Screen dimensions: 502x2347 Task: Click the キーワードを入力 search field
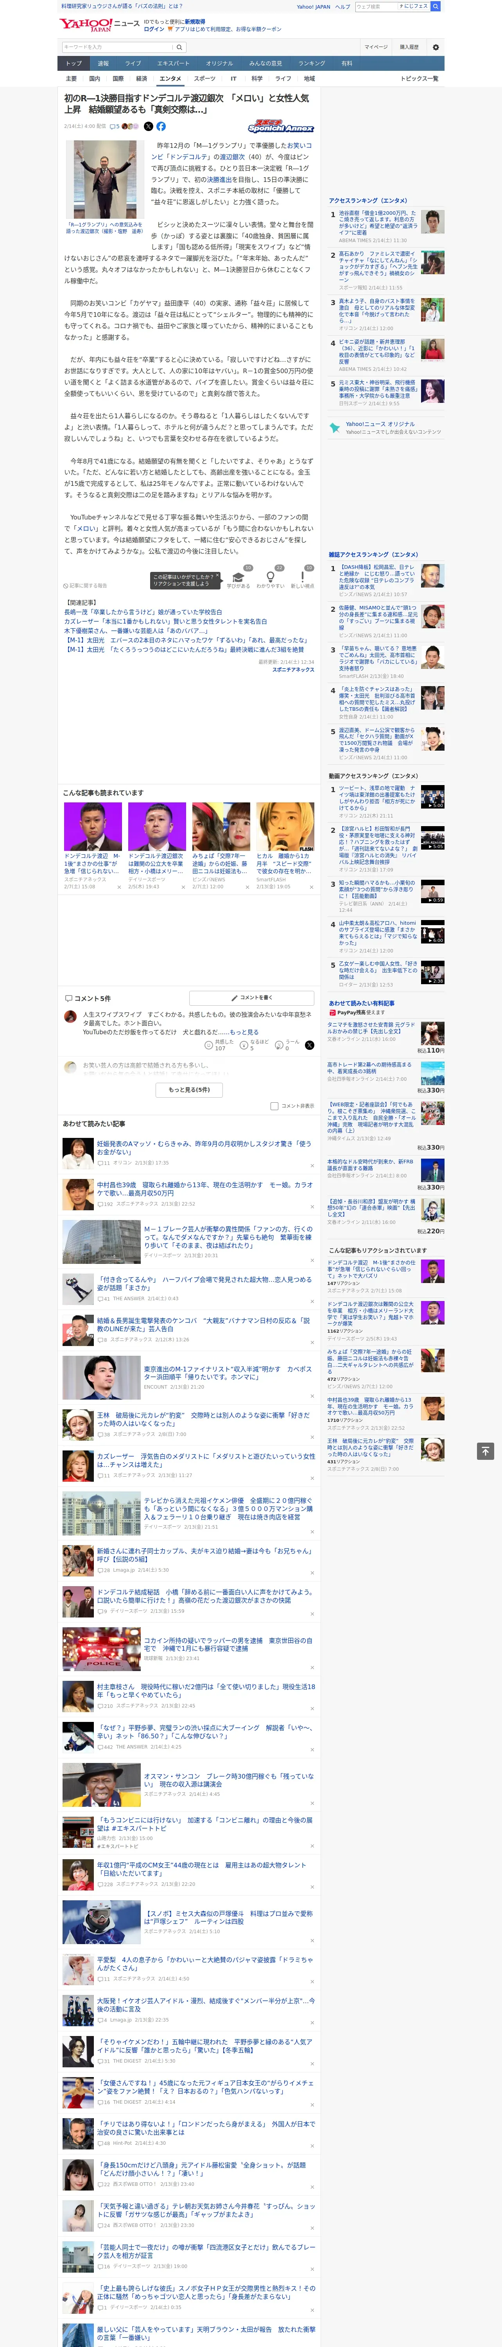coord(117,47)
